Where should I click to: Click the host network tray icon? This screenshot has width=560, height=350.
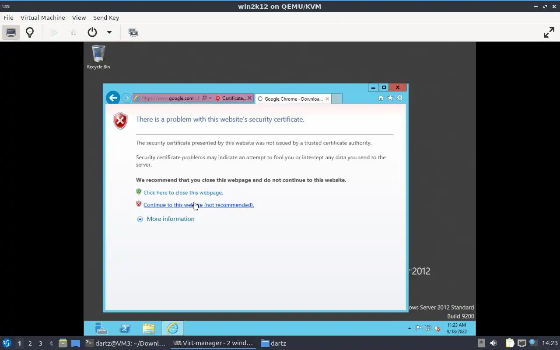tap(521, 343)
